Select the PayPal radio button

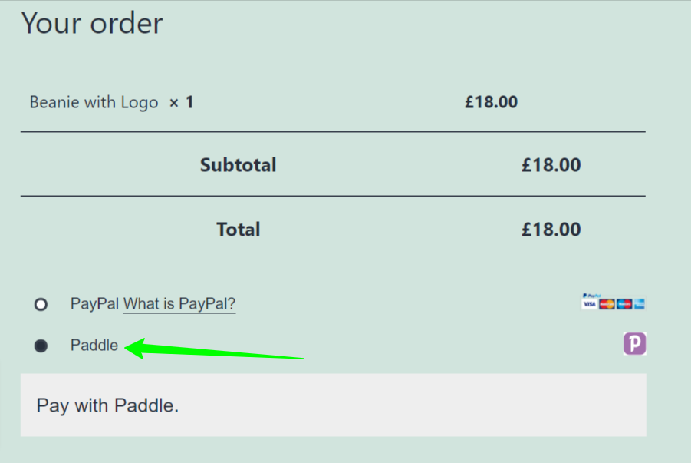point(41,304)
